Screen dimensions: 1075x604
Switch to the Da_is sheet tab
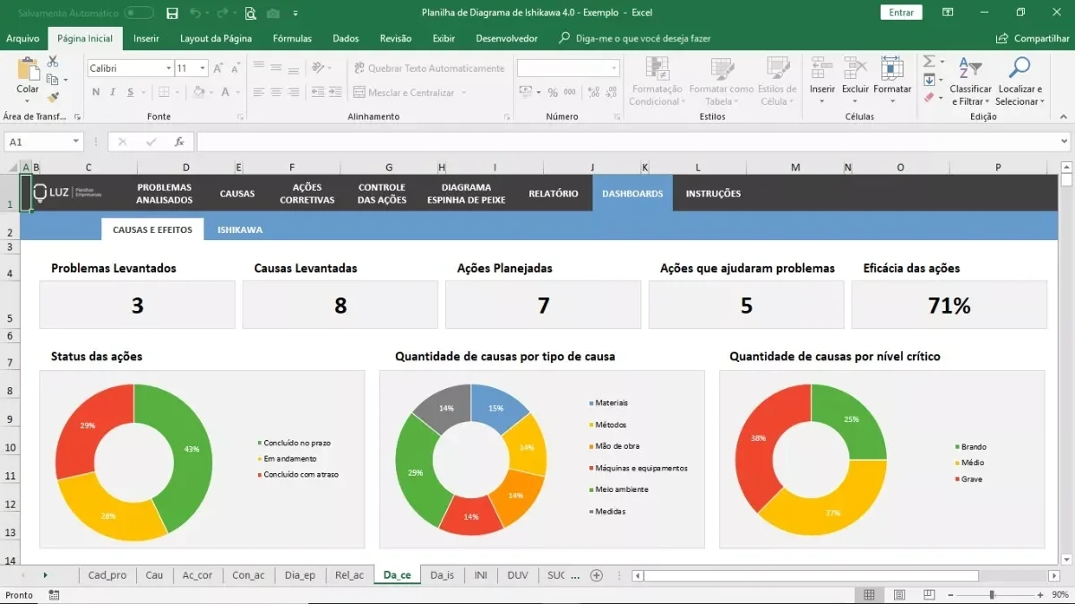point(442,575)
